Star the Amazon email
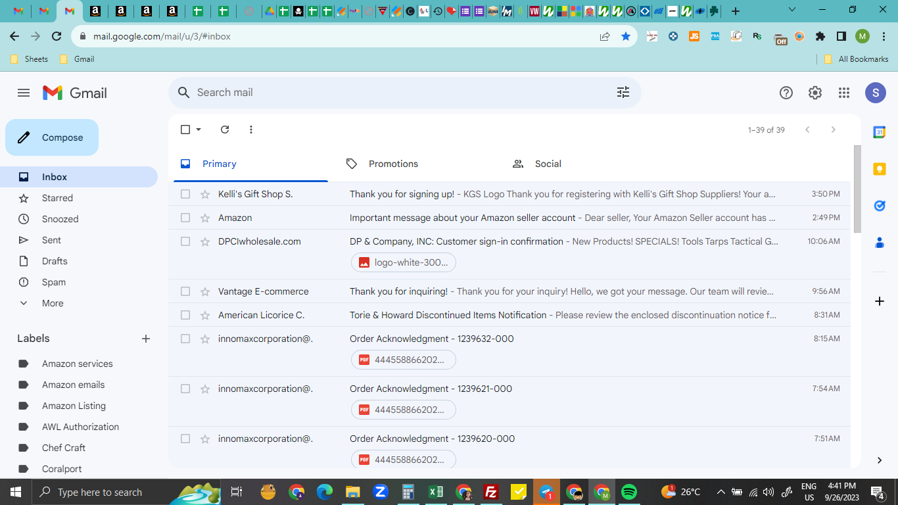Screen dimensions: 898x505 [x=205, y=218]
